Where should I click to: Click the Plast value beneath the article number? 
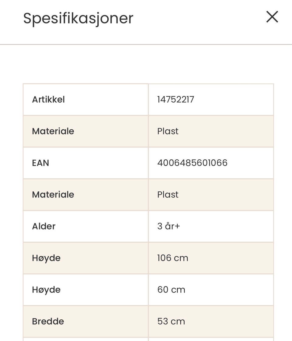click(168, 131)
